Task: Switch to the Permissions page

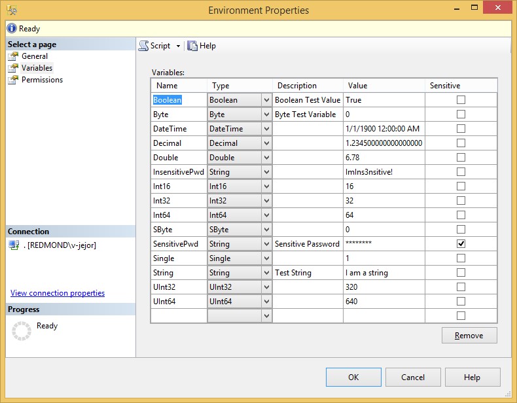Action: [42, 80]
